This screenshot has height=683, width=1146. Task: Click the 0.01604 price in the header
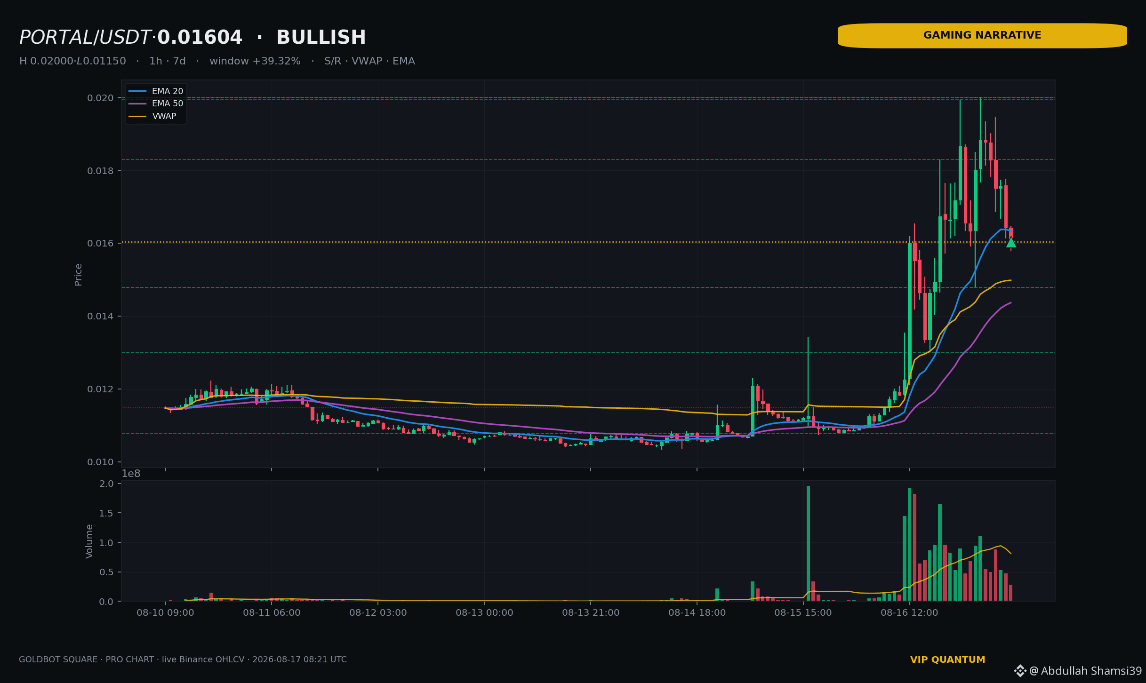click(x=200, y=38)
